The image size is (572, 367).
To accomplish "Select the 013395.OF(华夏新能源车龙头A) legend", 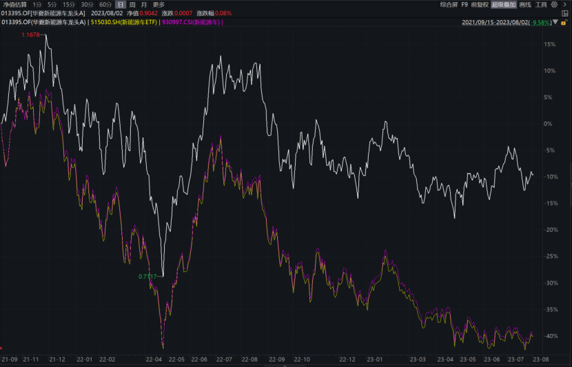I will pyautogui.click(x=43, y=22).
